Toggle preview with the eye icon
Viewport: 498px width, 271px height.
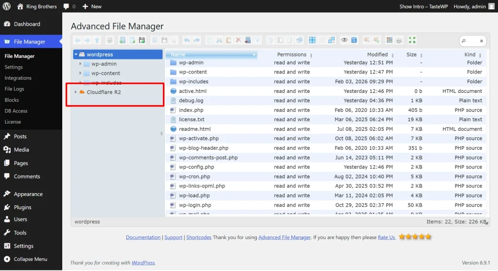(344, 40)
